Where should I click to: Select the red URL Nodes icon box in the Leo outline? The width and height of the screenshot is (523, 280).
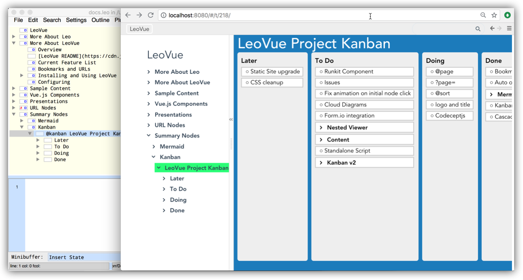coord(24,108)
